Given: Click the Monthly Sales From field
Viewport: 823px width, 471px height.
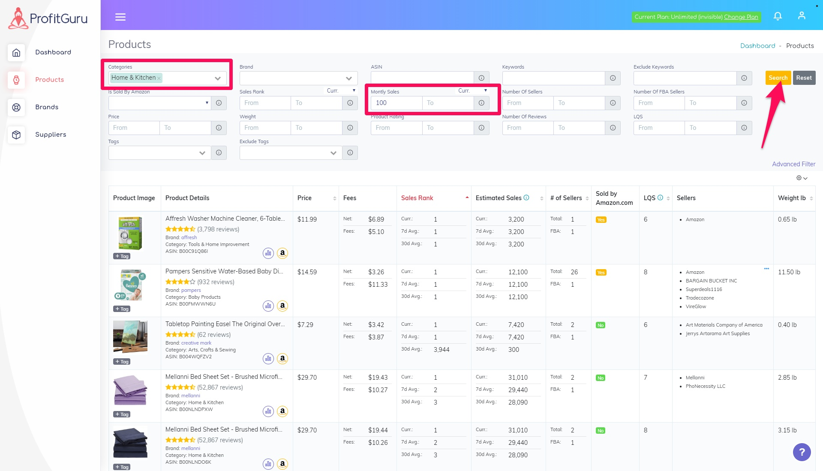Looking at the screenshot, I should pyautogui.click(x=396, y=103).
